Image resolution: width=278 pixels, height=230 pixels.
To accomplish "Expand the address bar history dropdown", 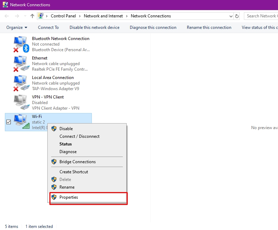I will [231, 16].
